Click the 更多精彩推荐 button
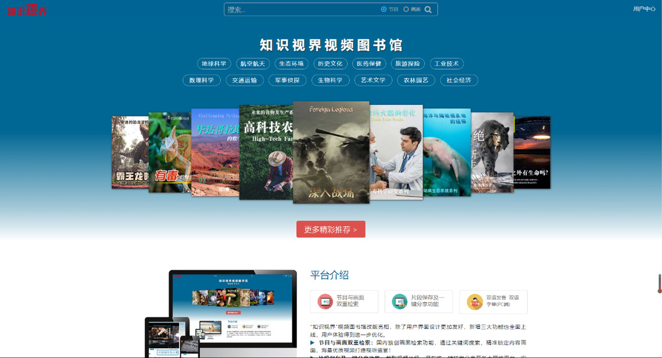The image size is (662, 358). [331, 229]
